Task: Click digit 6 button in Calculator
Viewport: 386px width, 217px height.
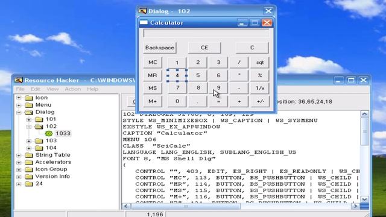Action: (218, 75)
